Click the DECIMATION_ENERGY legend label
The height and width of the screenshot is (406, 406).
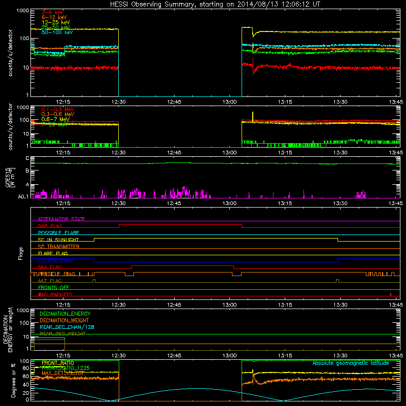[65, 314]
